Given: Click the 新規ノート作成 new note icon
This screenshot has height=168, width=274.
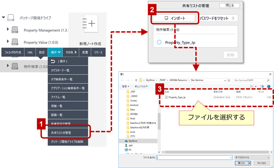Looking at the screenshot, I should point(91,23).
